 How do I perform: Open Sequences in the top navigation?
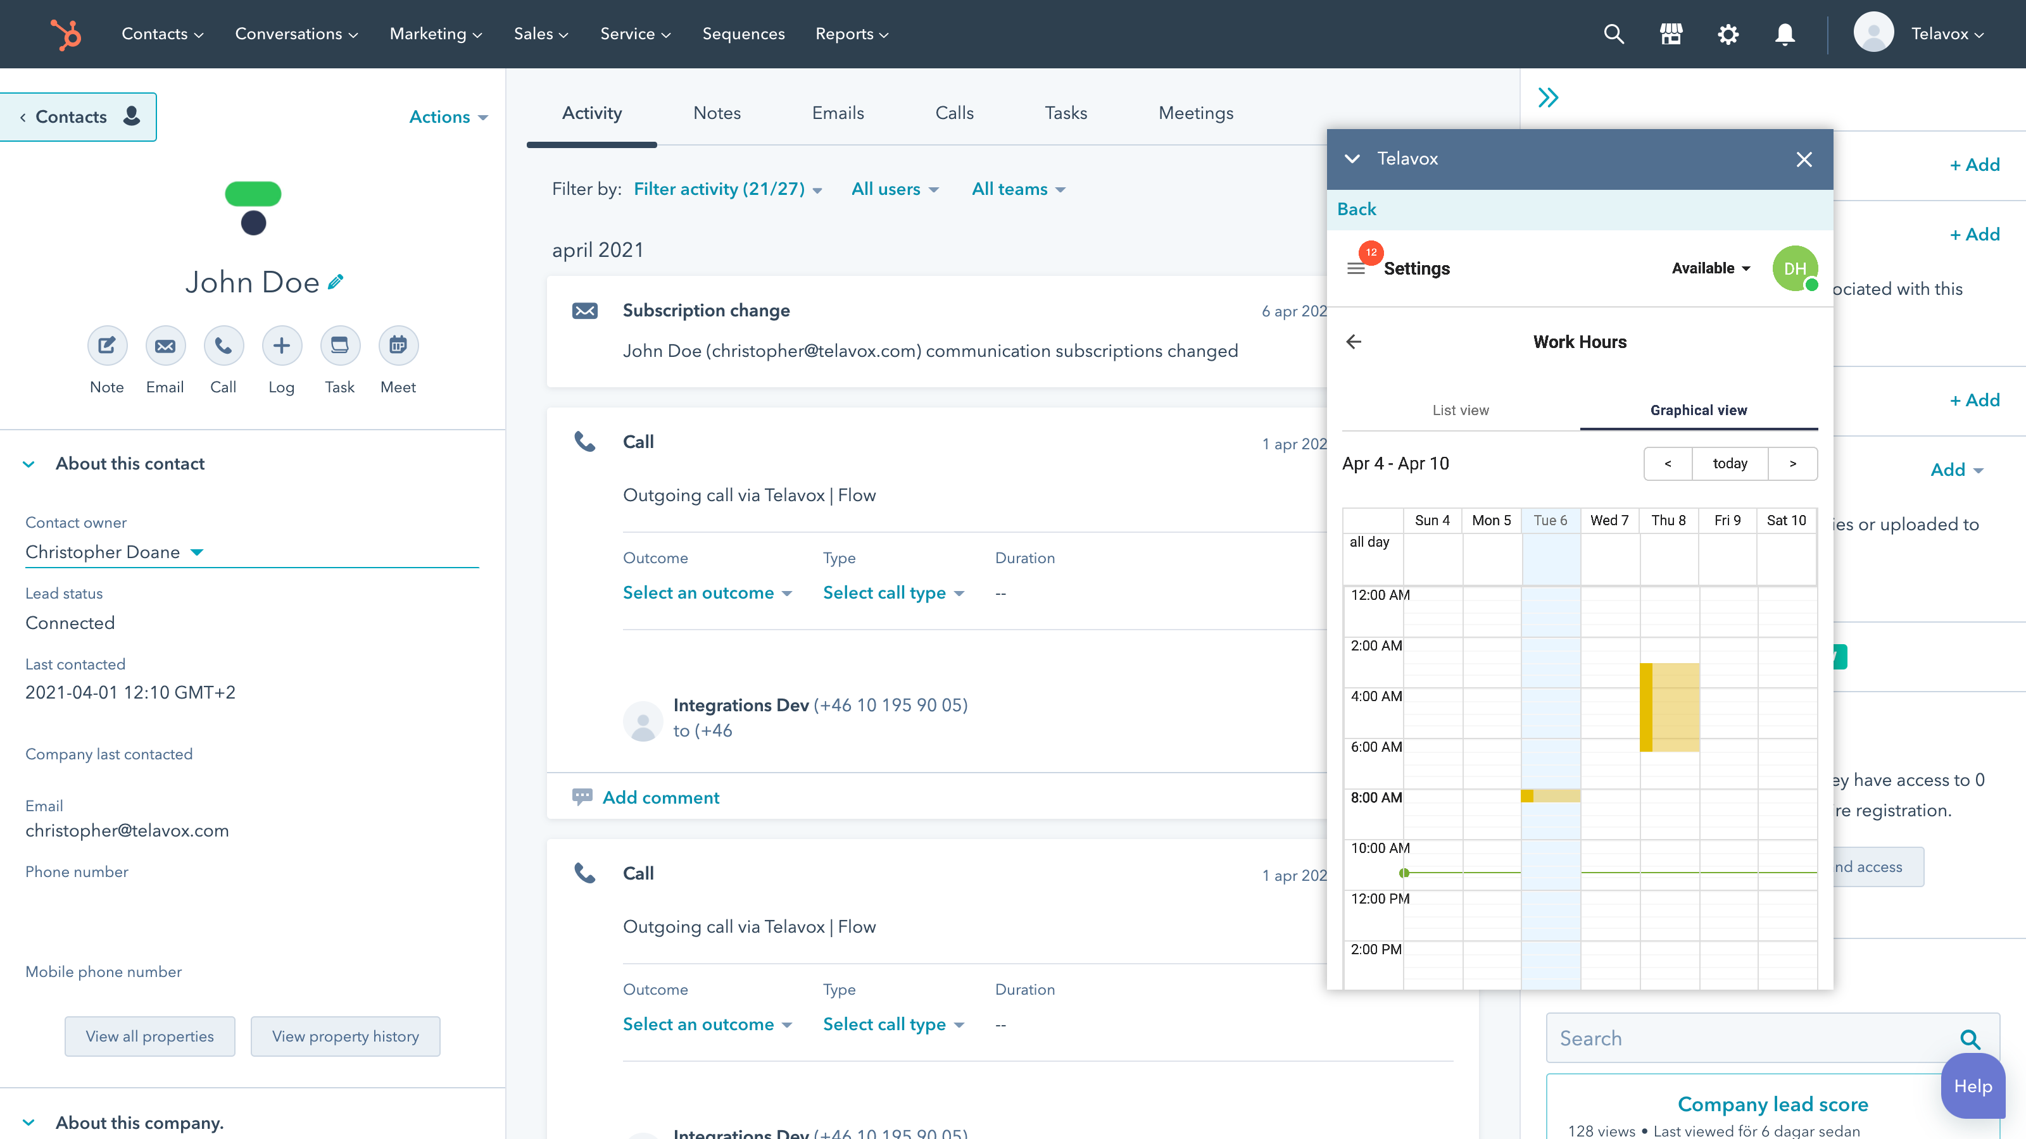(x=743, y=34)
